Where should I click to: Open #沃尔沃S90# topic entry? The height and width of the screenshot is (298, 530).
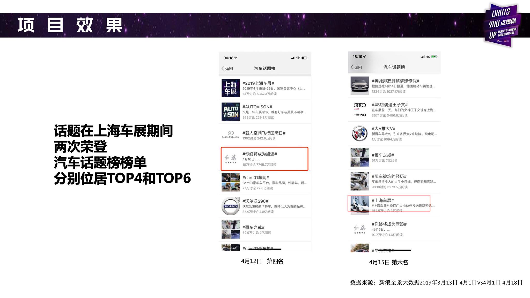click(x=255, y=201)
